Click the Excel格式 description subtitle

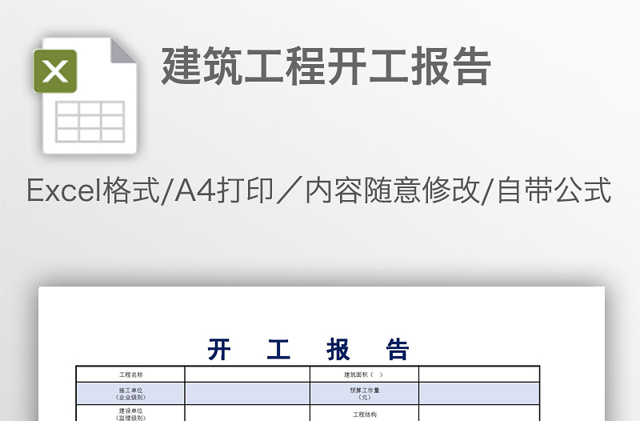tap(318, 191)
